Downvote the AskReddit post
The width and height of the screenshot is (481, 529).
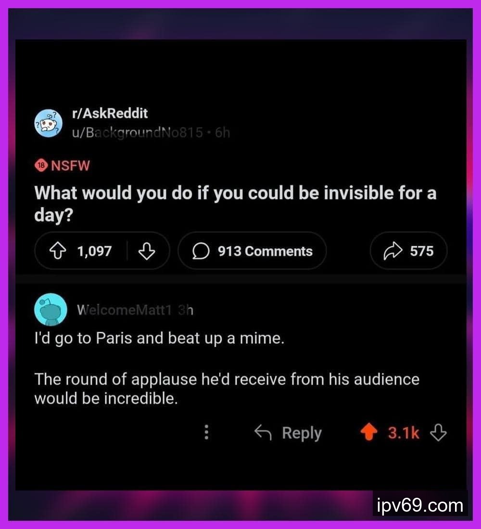(147, 251)
